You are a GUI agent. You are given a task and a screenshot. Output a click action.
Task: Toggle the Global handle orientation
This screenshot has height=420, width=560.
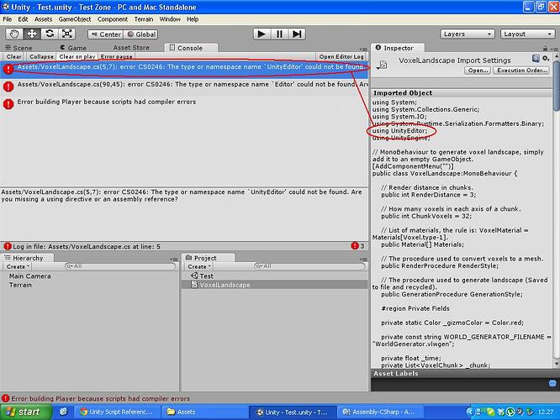[x=140, y=34]
